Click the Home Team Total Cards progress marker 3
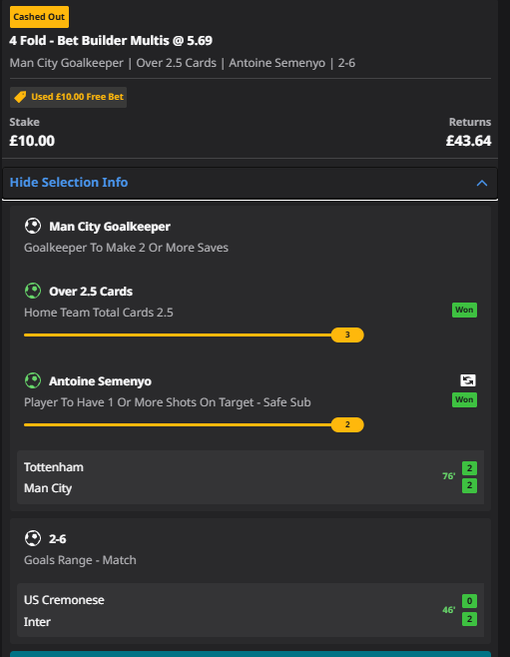Screen dimensions: 510x657 [347, 335]
